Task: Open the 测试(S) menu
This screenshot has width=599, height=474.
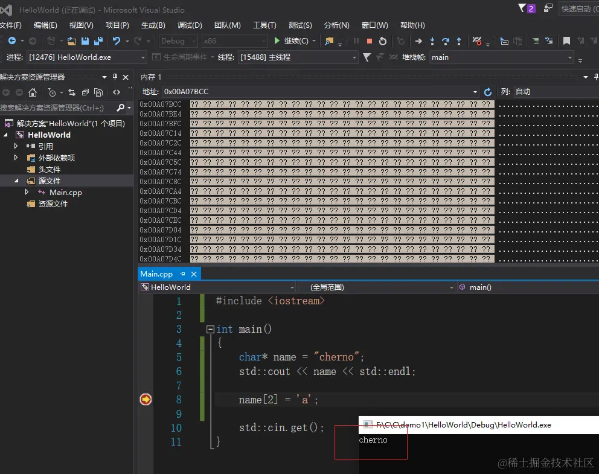Action: pos(300,25)
